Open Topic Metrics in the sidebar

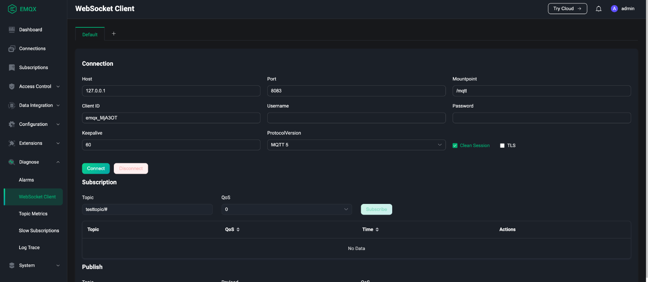pos(33,214)
